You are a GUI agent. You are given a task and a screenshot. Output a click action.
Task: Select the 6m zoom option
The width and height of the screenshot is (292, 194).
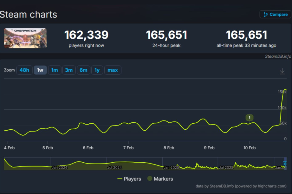(84, 70)
